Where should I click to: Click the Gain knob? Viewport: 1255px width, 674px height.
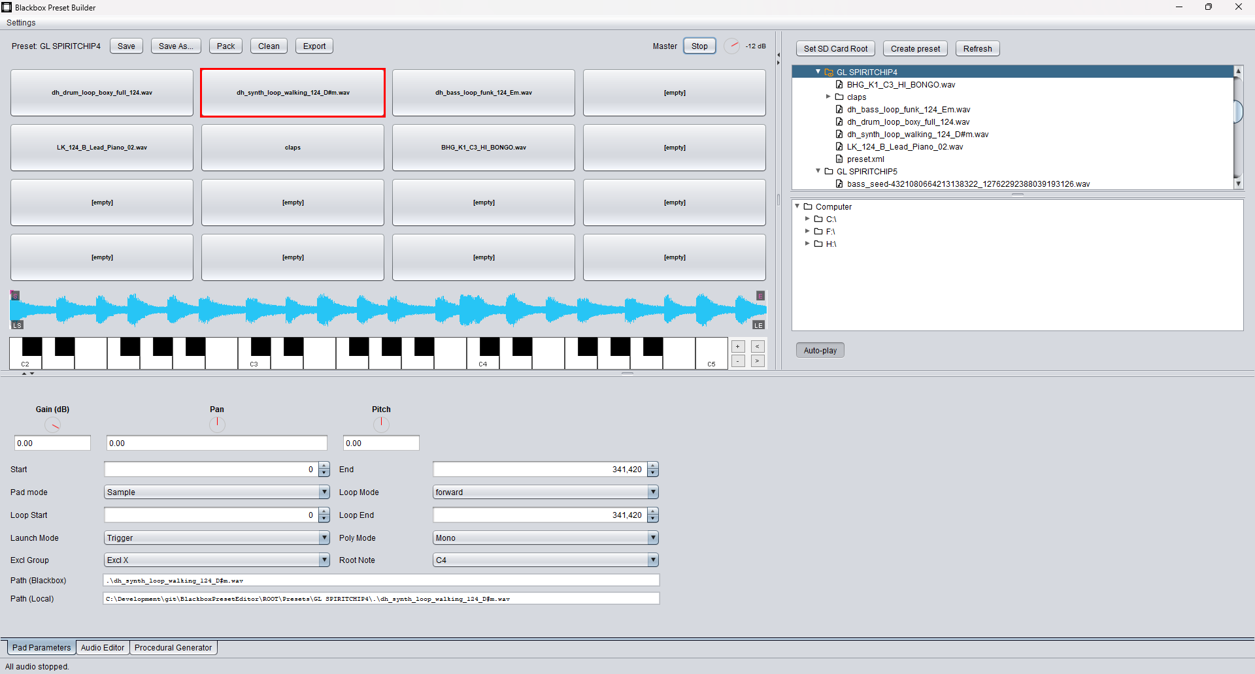[x=52, y=425]
